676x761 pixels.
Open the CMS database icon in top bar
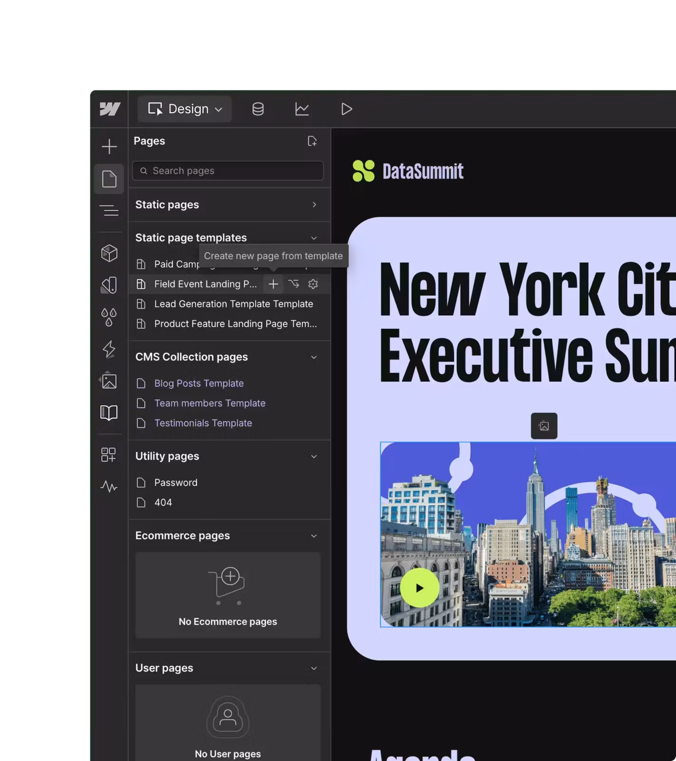pos(258,109)
